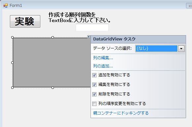The image size is (192, 127).
Task: Uncheck 削除を有効にする checkbox
Action: (x=94, y=94)
